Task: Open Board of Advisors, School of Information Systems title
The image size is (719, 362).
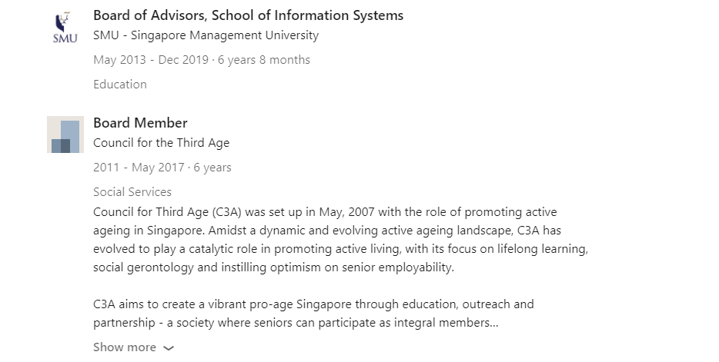Action: pyautogui.click(x=248, y=15)
